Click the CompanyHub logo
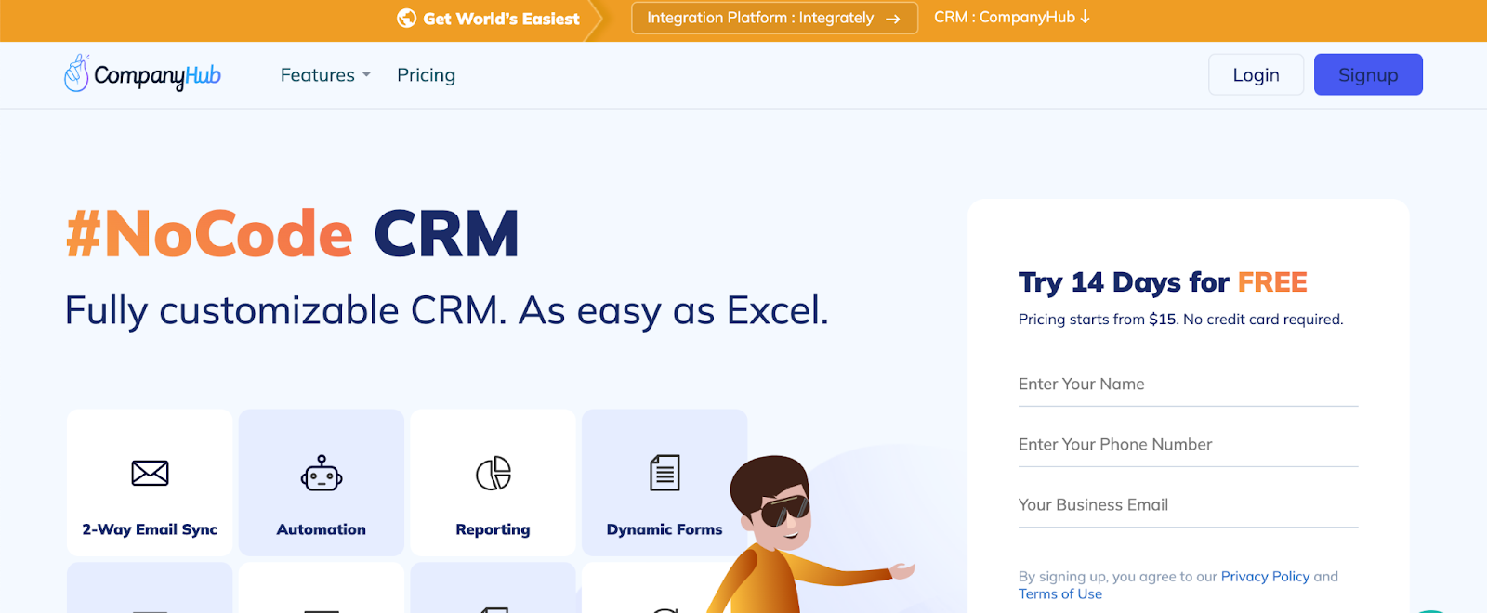Viewport: 1487px width, 613px height. (x=142, y=74)
